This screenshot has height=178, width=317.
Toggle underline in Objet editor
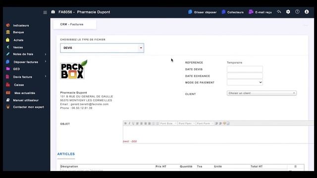click(133, 124)
